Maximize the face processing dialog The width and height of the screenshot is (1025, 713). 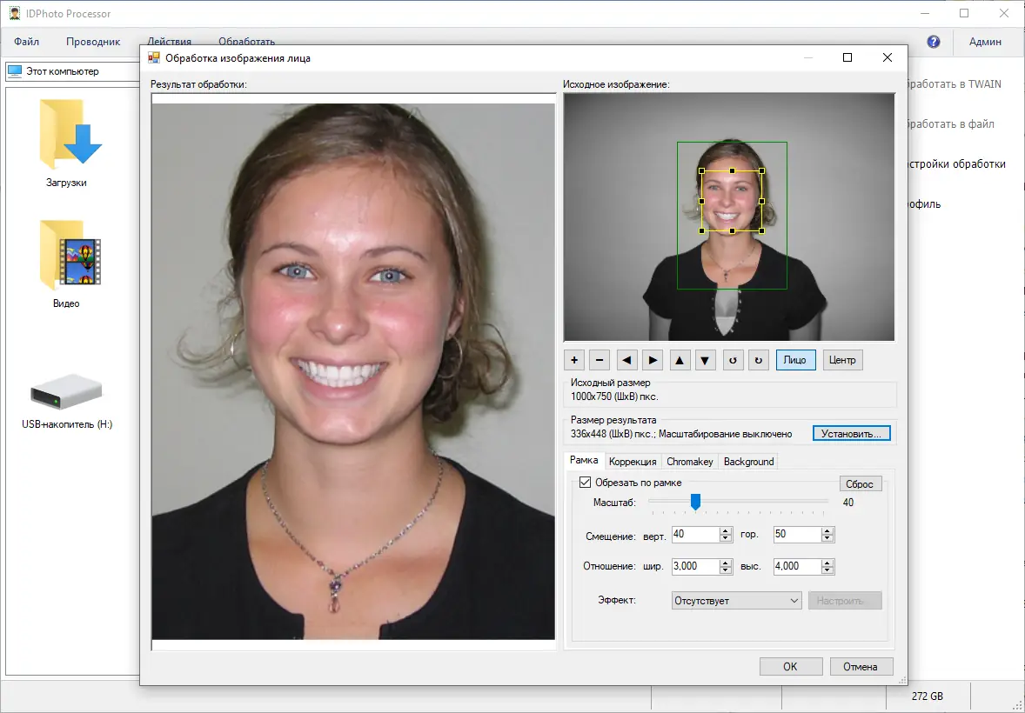847,57
